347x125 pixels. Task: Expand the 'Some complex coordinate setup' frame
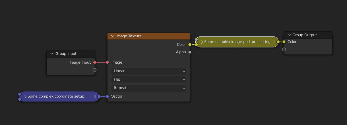click(25, 96)
